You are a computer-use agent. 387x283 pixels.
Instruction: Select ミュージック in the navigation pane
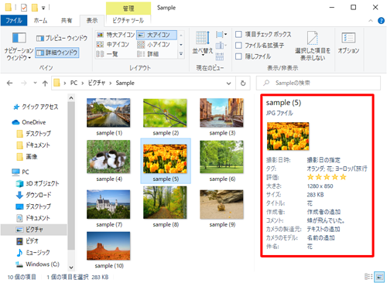coord(33,252)
